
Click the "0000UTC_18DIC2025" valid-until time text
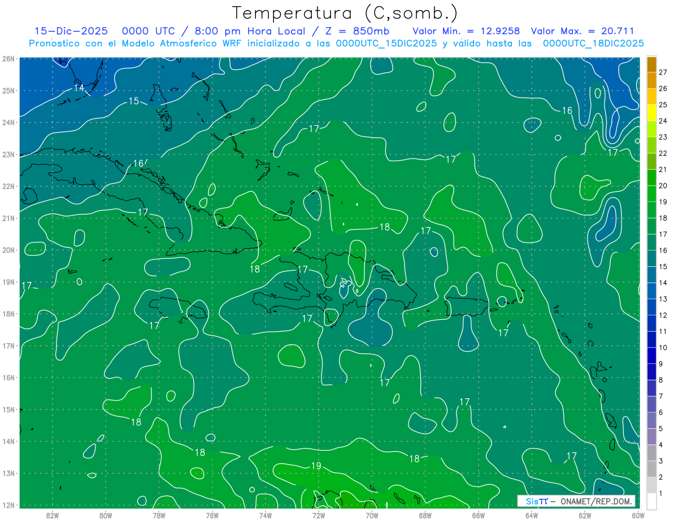point(593,43)
